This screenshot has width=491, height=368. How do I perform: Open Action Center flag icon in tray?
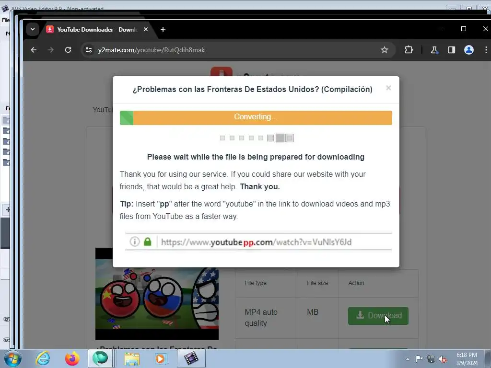click(x=419, y=359)
